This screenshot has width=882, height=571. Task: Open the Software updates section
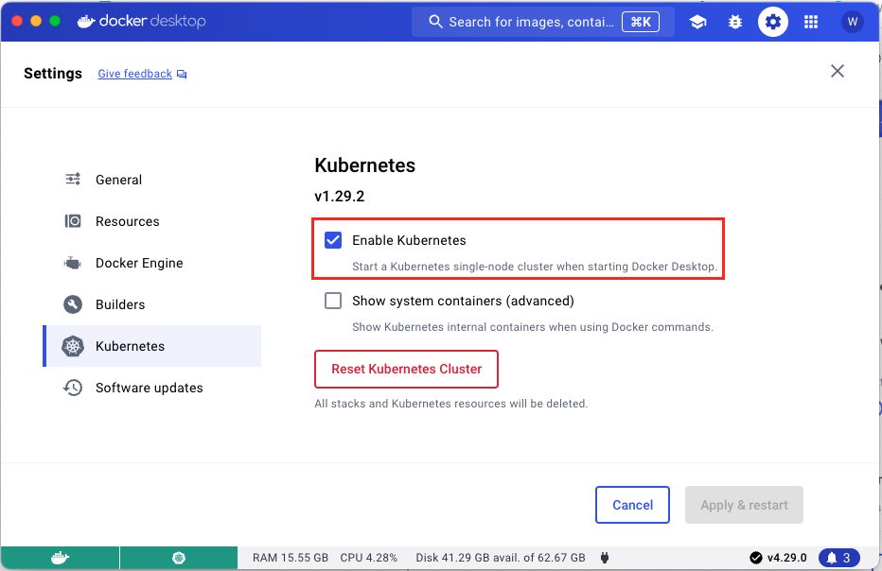(x=153, y=388)
